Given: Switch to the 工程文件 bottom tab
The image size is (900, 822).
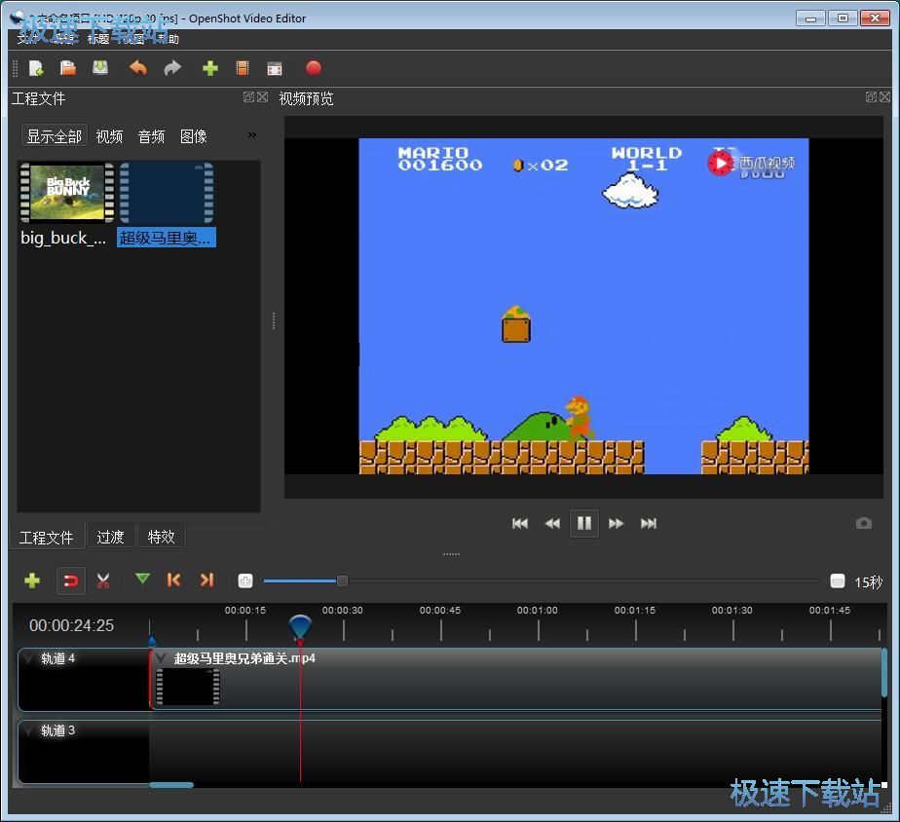Looking at the screenshot, I should point(47,538).
